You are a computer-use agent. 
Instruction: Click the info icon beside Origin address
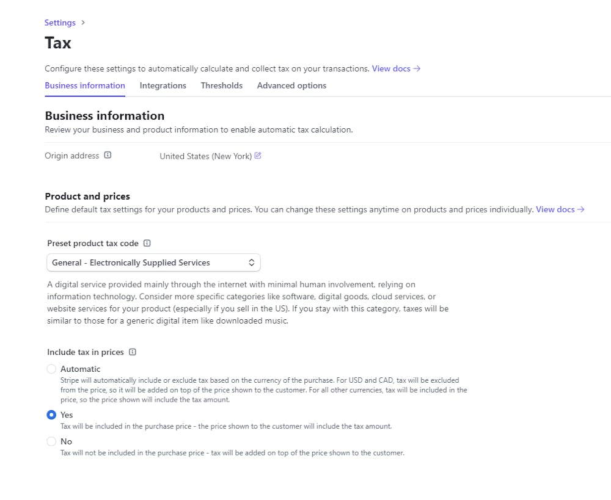108,156
